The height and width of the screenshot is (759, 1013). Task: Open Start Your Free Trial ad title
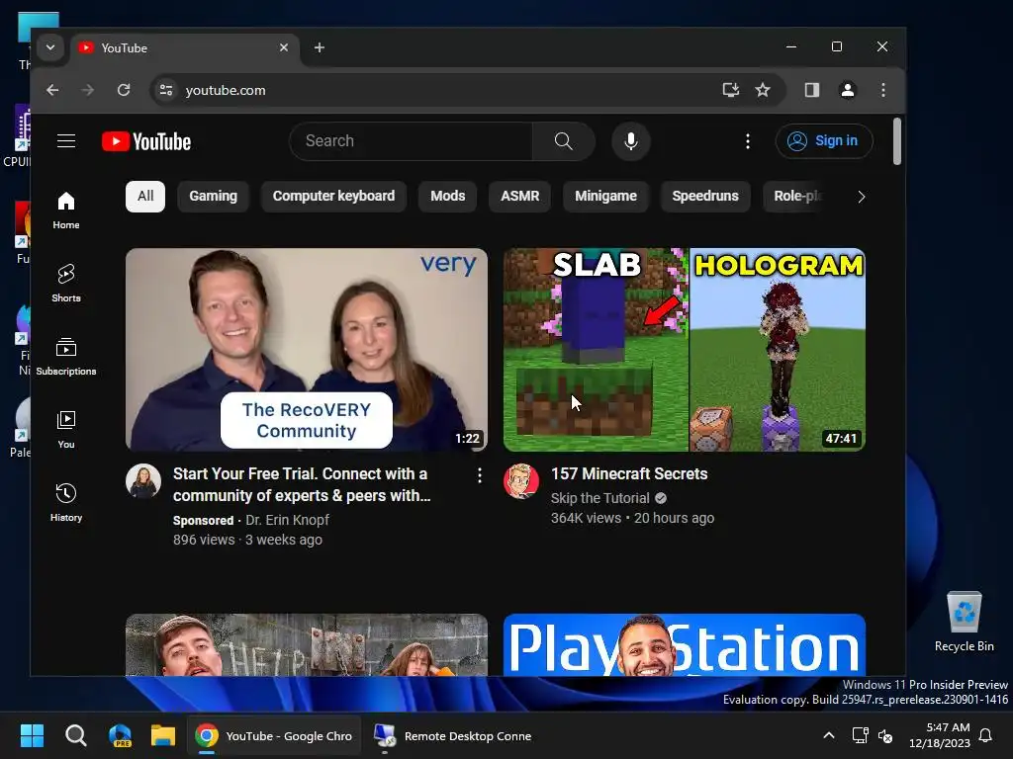tap(302, 484)
